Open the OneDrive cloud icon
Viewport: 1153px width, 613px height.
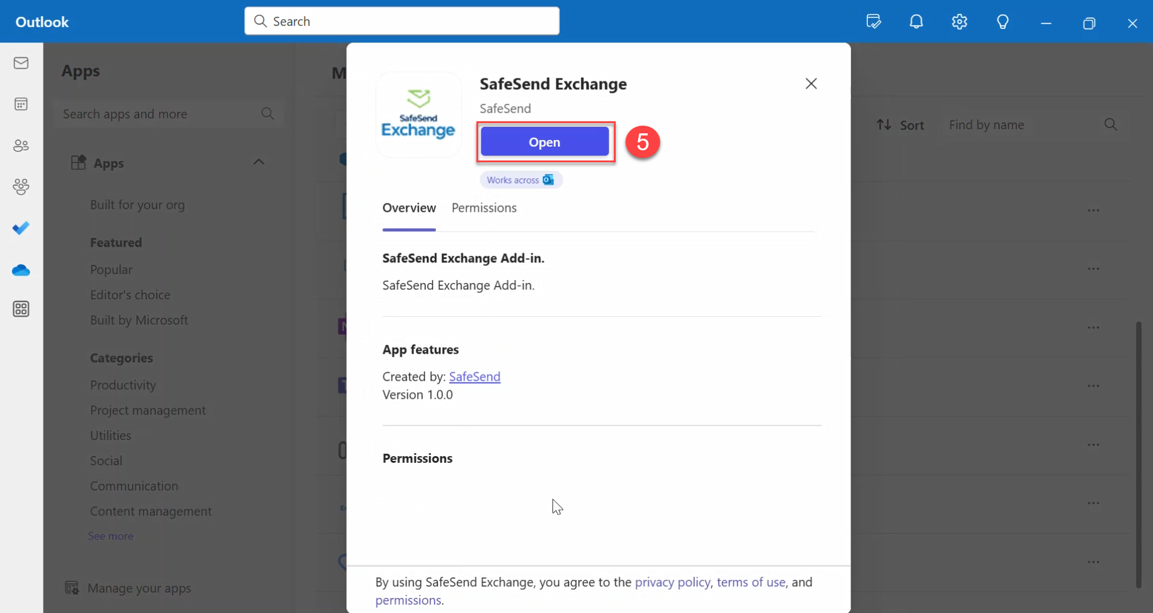[x=21, y=270]
